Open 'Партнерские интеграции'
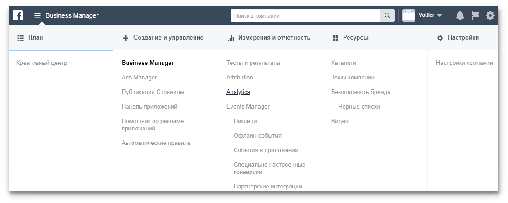The image size is (508, 203). point(268,187)
